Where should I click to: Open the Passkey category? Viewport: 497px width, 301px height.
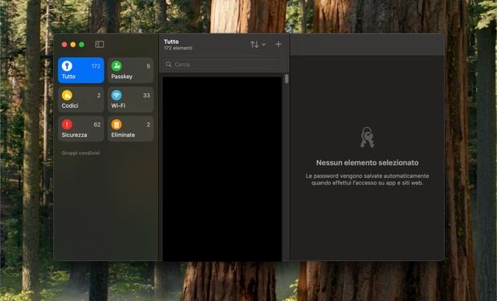(x=130, y=70)
